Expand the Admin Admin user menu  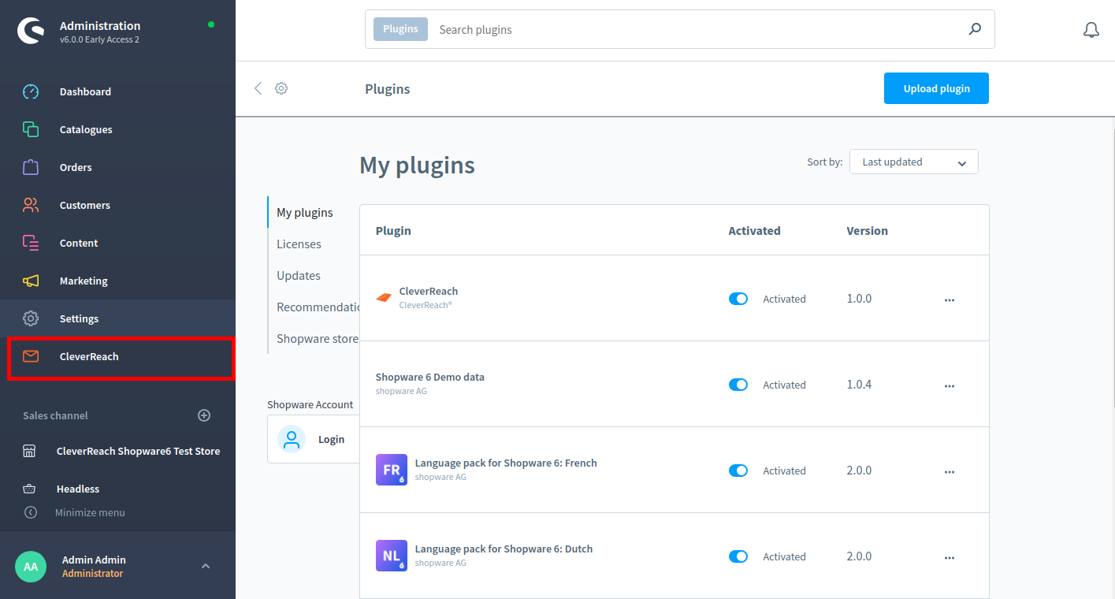[x=206, y=566]
